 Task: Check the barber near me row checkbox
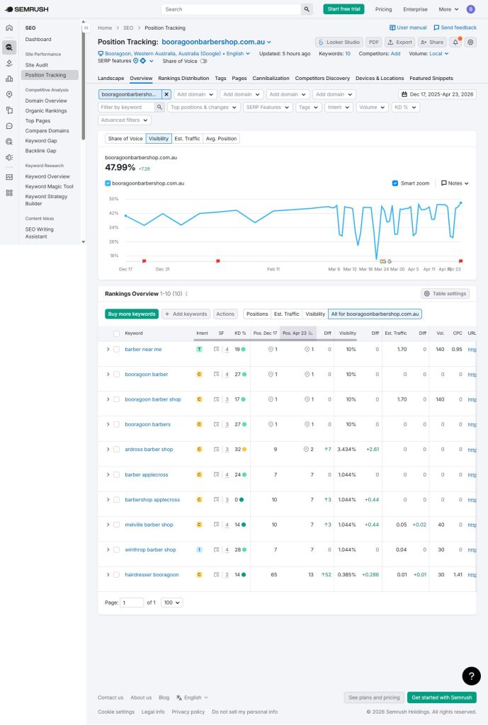coord(117,350)
